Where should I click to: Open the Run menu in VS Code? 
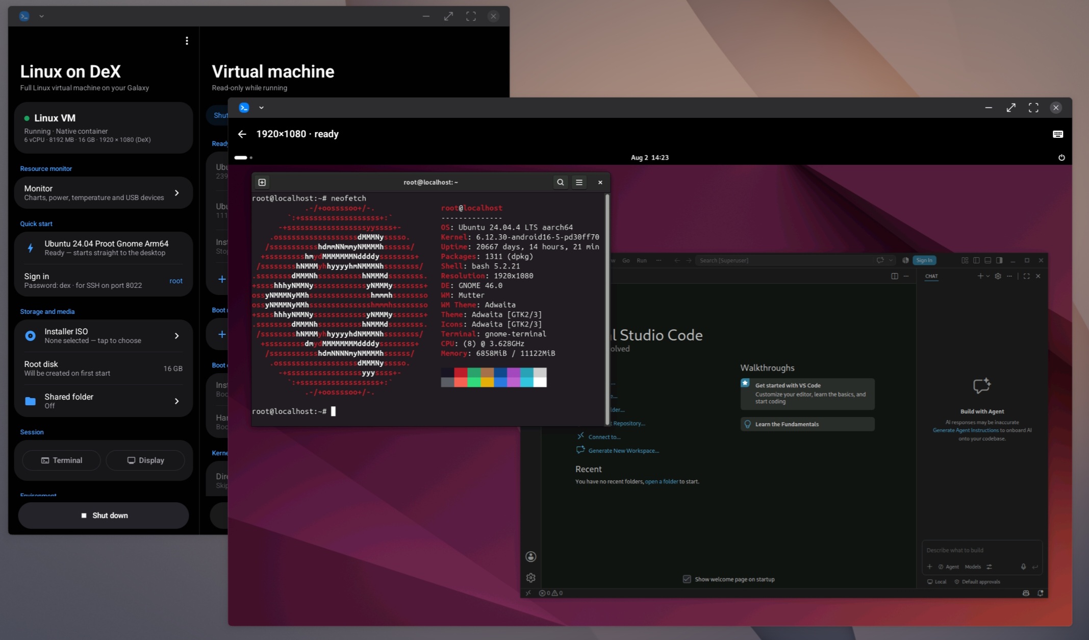[x=642, y=260]
